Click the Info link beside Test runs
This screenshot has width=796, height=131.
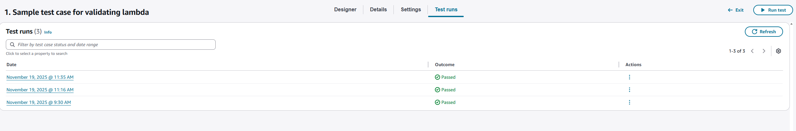pyautogui.click(x=48, y=32)
